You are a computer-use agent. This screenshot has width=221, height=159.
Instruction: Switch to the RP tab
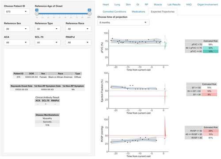point(146,4)
